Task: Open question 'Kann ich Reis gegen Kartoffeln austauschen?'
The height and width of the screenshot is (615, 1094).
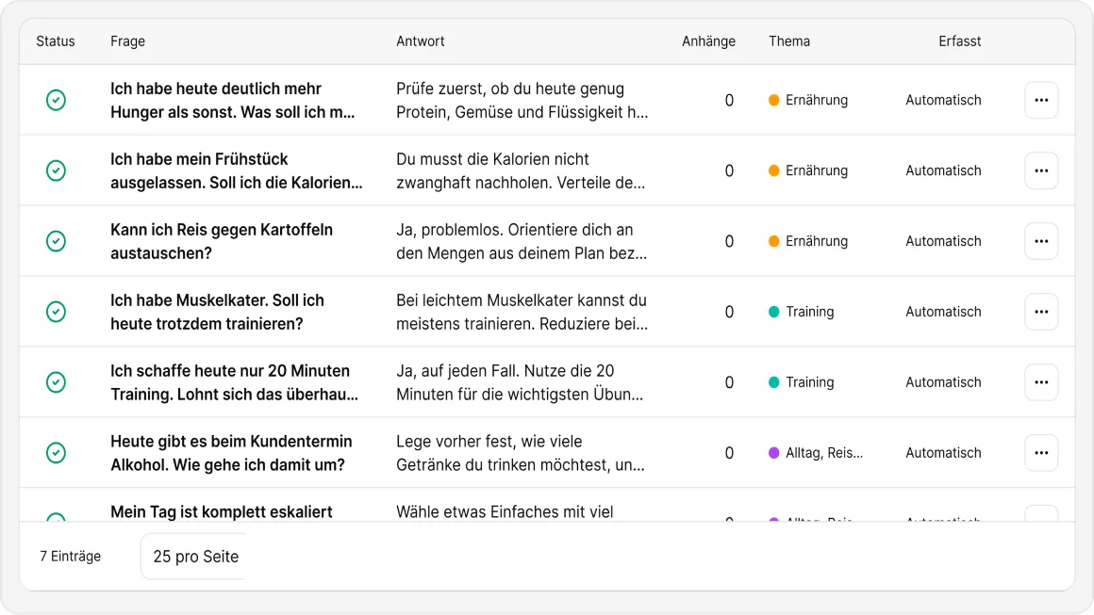Action: click(x=222, y=241)
